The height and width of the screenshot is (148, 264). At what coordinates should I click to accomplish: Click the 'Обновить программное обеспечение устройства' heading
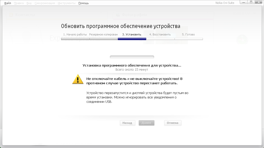point(121,26)
